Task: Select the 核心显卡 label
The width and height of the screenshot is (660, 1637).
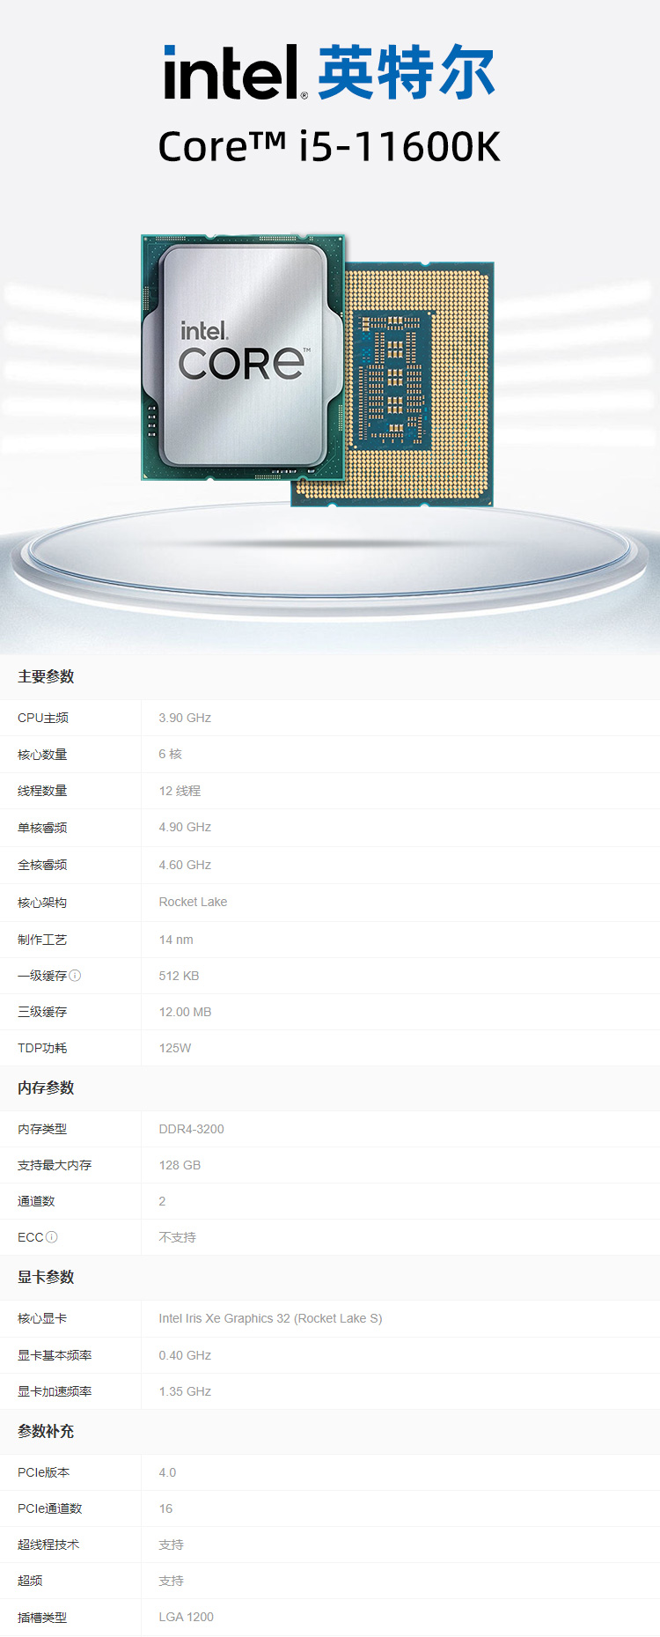Action: click(x=42, y=1318)
